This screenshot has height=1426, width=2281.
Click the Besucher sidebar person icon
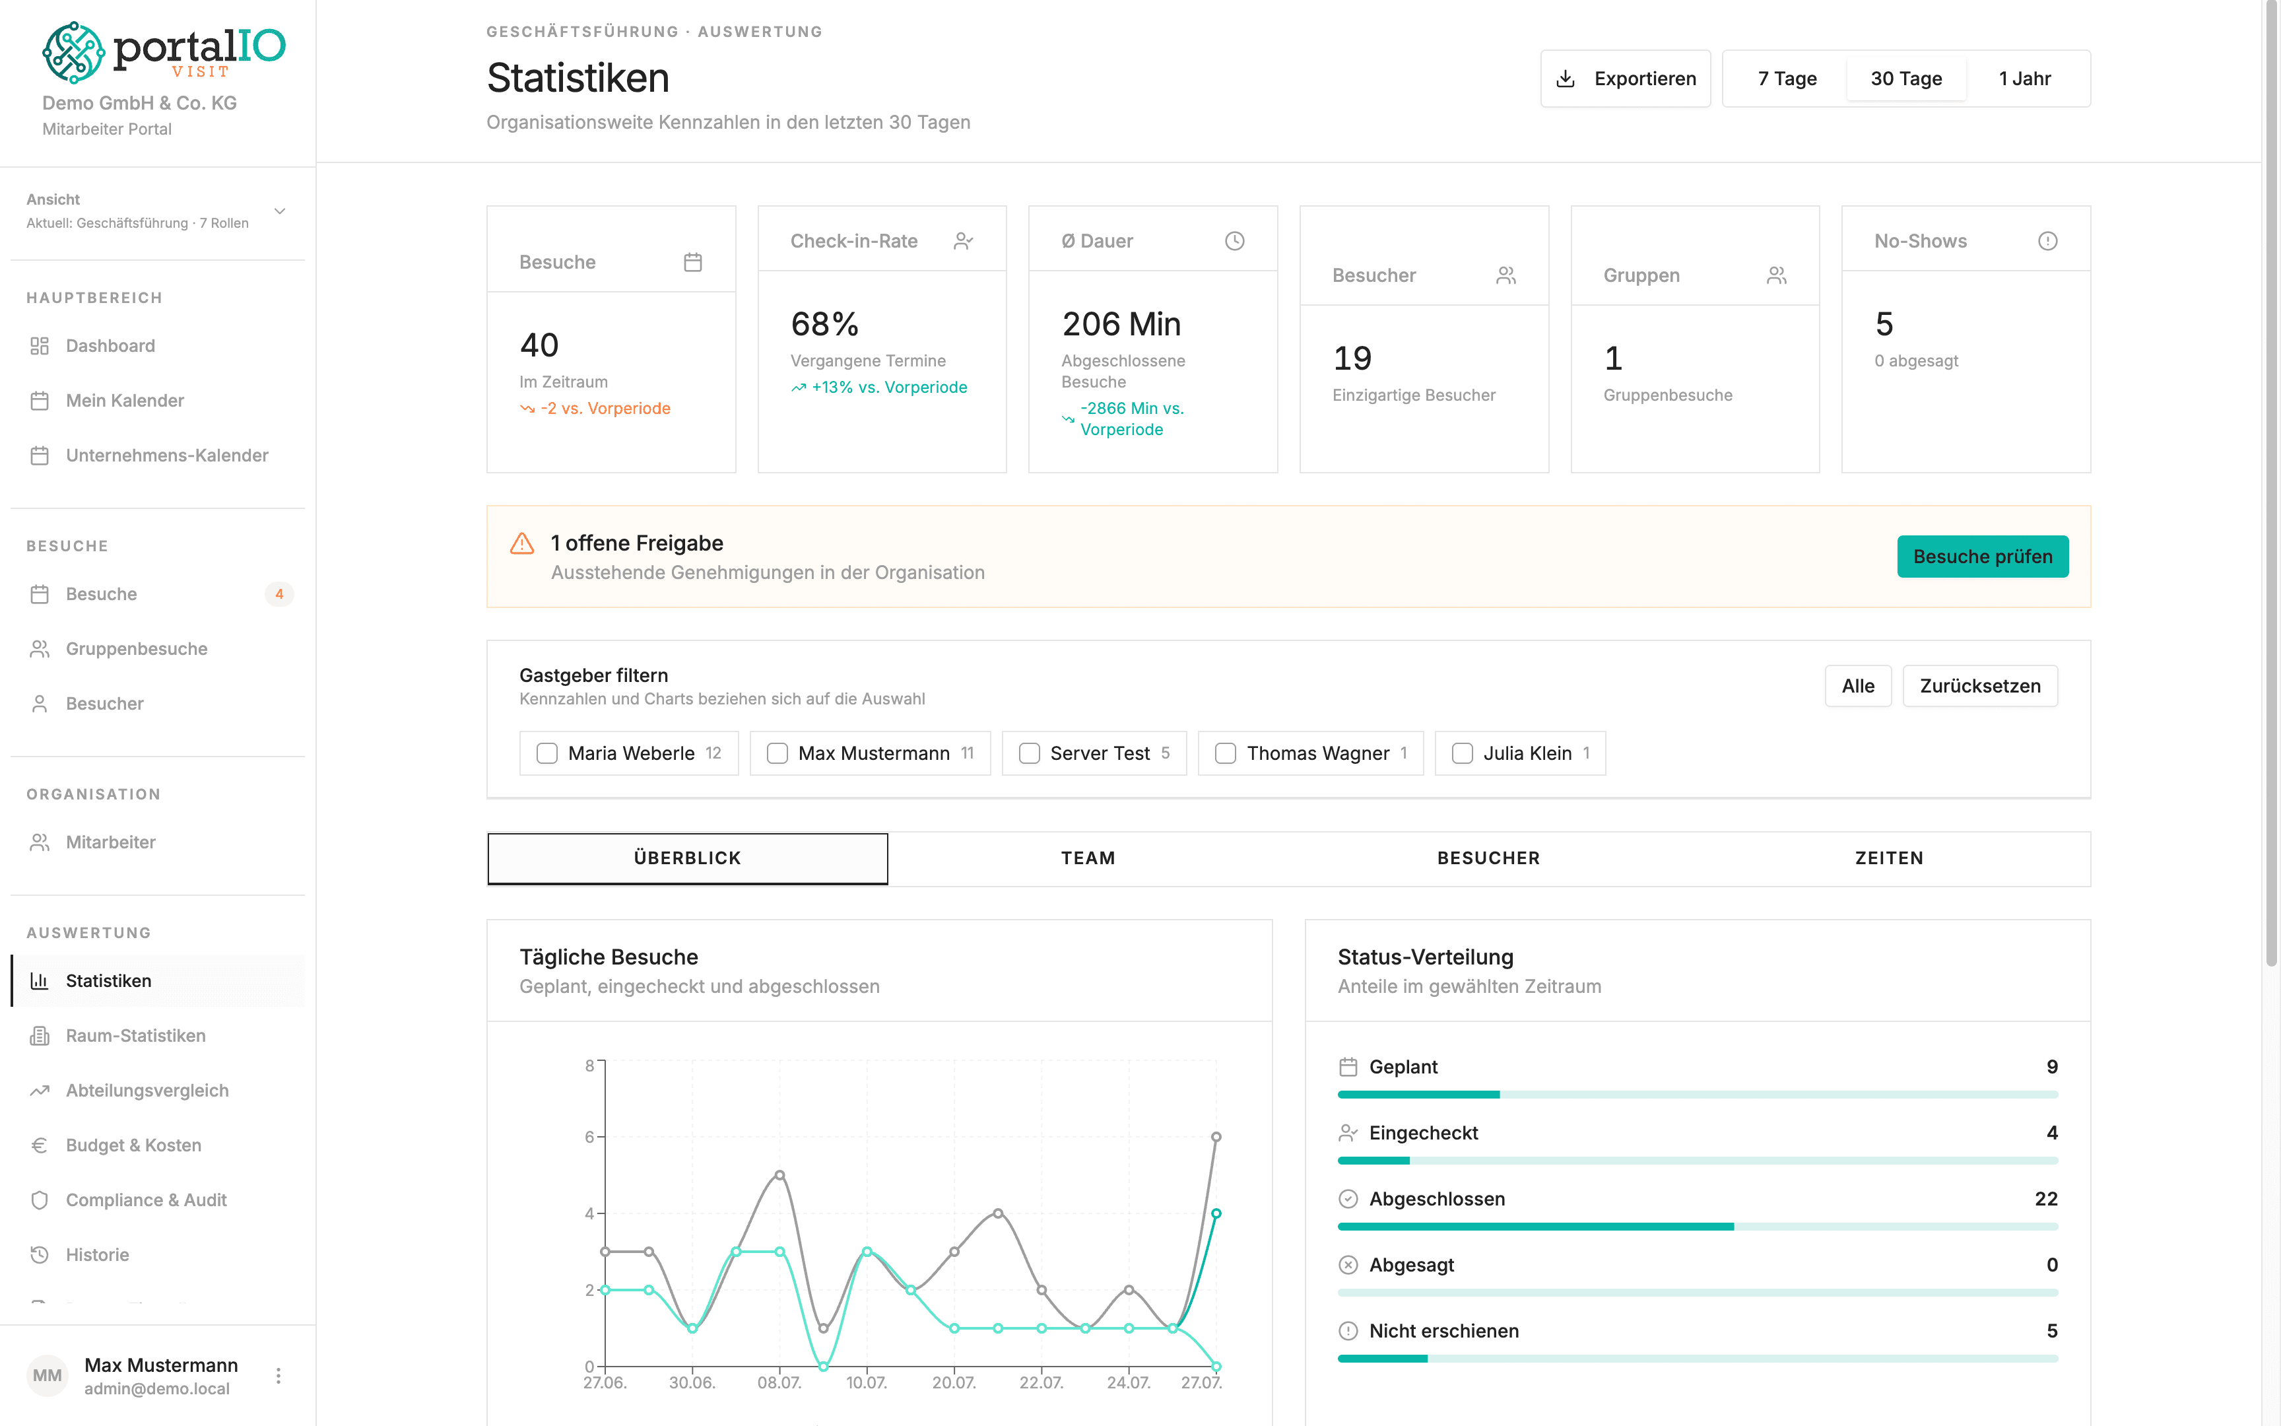click(40, 704)
